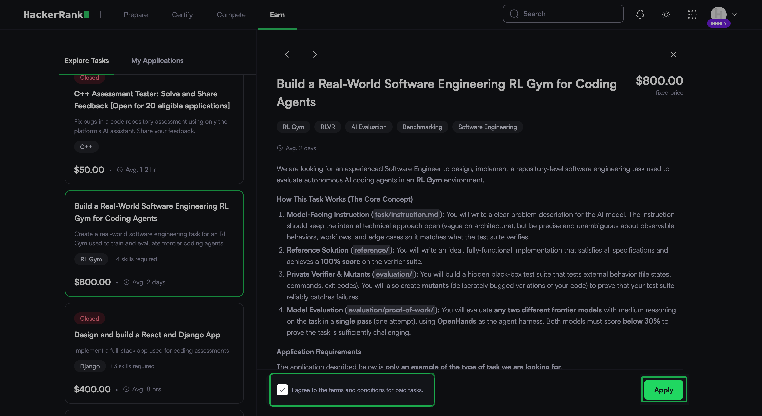Click the 'Avg. 2 days' clock icon in details

point(280,148)
